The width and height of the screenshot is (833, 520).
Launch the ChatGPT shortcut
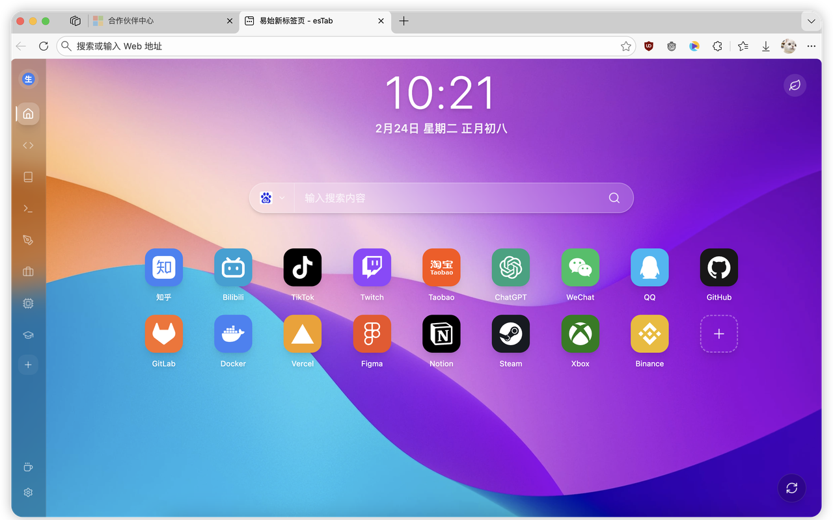(511, 267)
